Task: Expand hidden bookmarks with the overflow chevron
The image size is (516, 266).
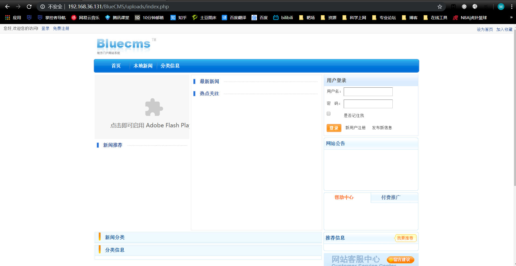Action: pyautogui.click(x=511, y=18)
